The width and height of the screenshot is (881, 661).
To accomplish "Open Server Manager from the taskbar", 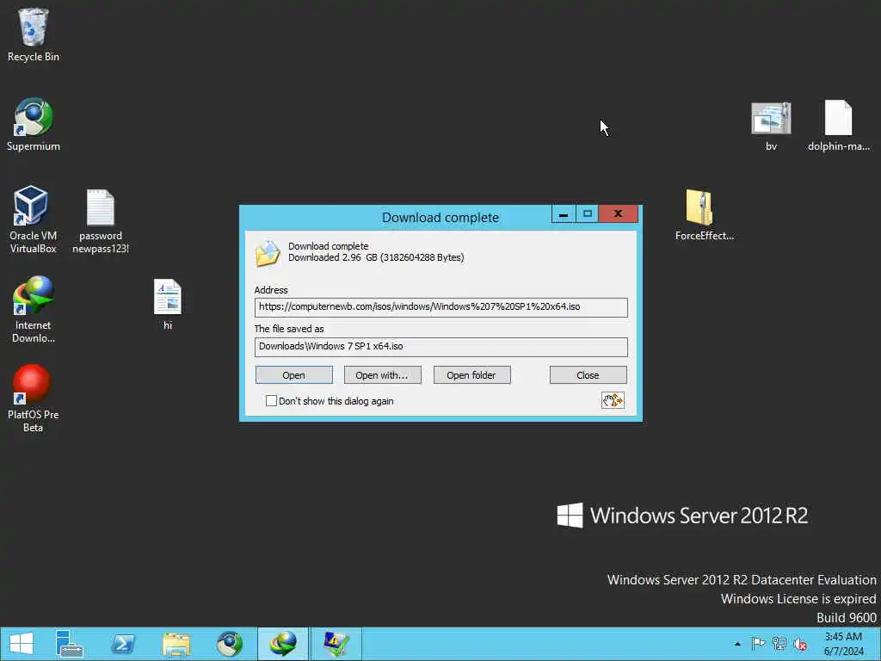I will point(69,644).
